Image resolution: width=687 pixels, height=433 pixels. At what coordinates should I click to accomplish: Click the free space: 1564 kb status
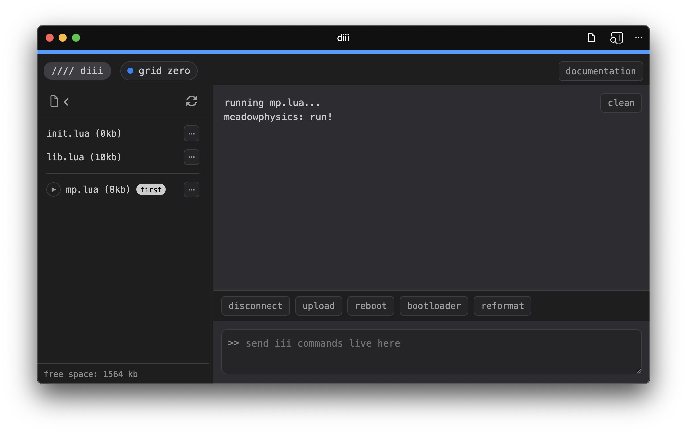click(x=91, y=374)
